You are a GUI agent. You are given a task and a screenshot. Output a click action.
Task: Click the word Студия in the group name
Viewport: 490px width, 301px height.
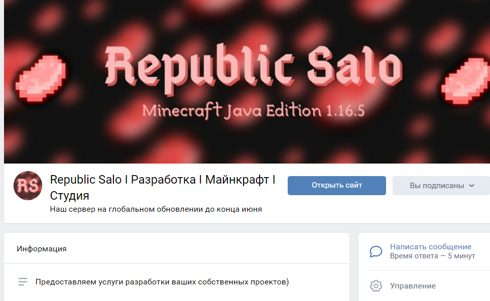pyautogui.click(x=69, y=196)
